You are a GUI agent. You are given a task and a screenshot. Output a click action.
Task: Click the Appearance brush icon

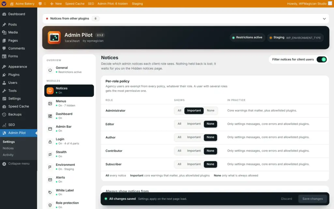(x=4, y=67)
